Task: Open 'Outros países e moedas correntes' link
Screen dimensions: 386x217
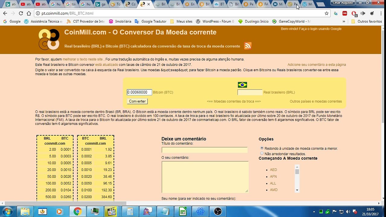Action: pyautogui.click(x=316, y=101)
